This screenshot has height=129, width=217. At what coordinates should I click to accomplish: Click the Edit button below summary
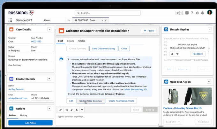(x=71, y=101)
